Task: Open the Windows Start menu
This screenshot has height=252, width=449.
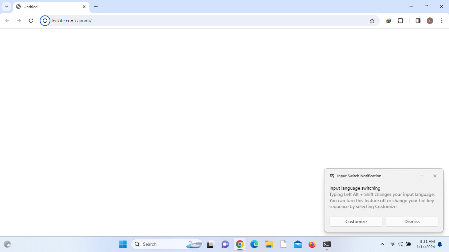Action: (x=123, y=244)
